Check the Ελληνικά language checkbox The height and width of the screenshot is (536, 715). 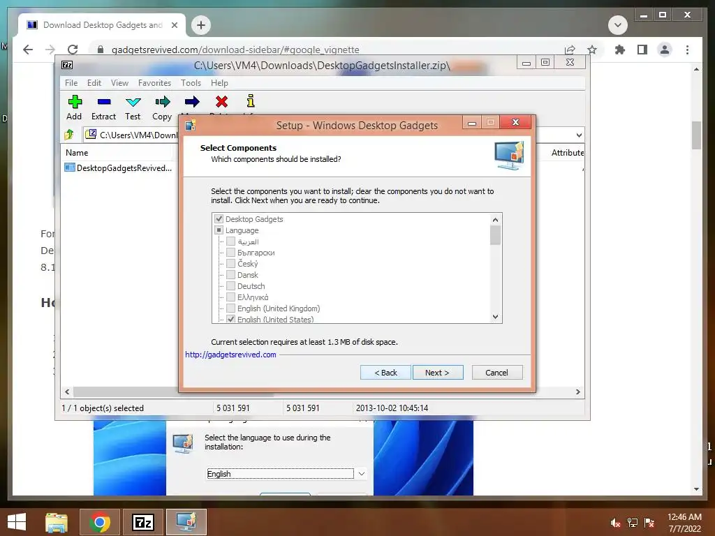coord(230,297)
